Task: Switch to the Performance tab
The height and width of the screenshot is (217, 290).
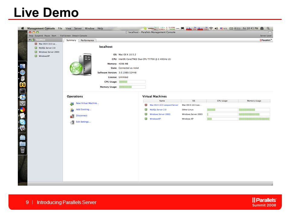Action: (x=87, y=40)
